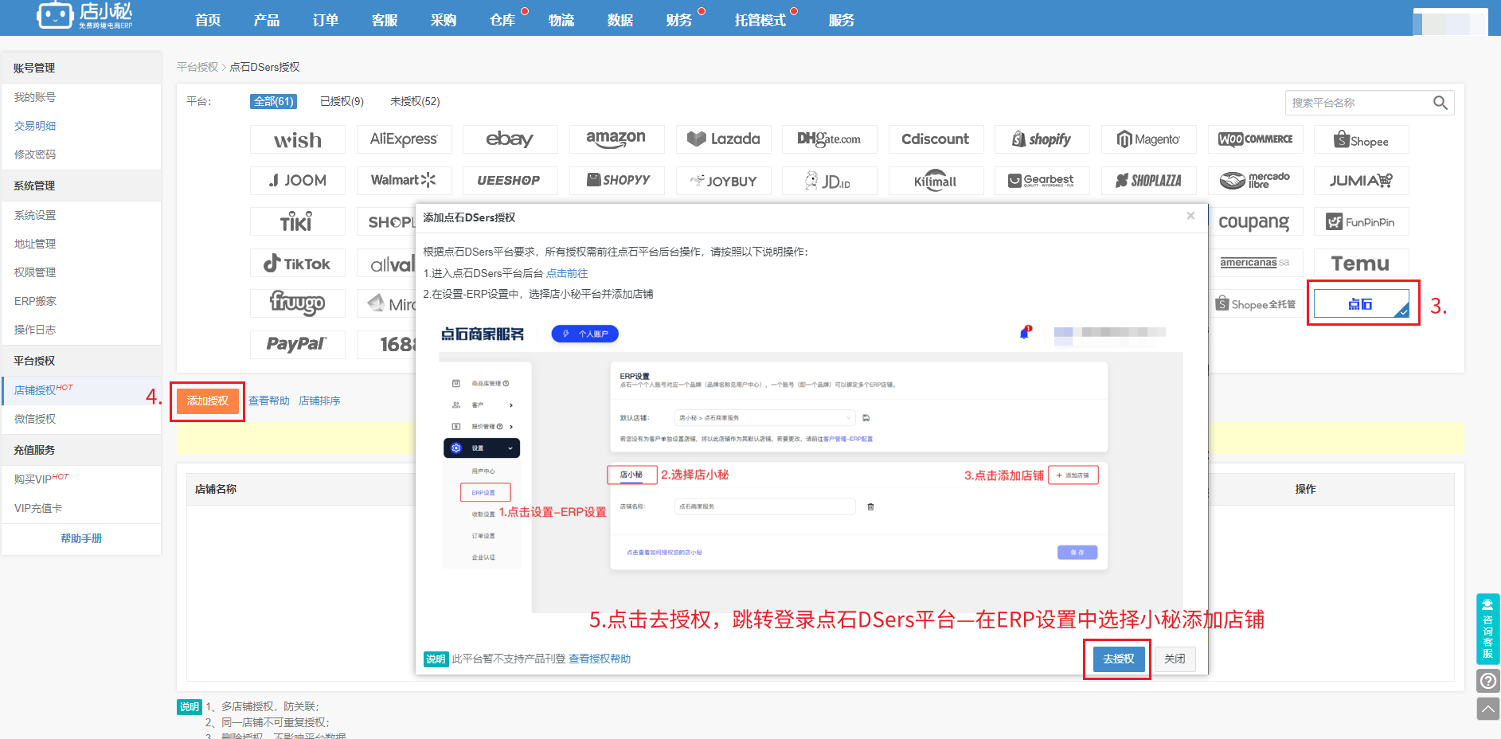Image resolution: width=1501 pixels, height=739 pixels.
Task: Select the Kilimall platform logo
Action: [x=936, y=181]
